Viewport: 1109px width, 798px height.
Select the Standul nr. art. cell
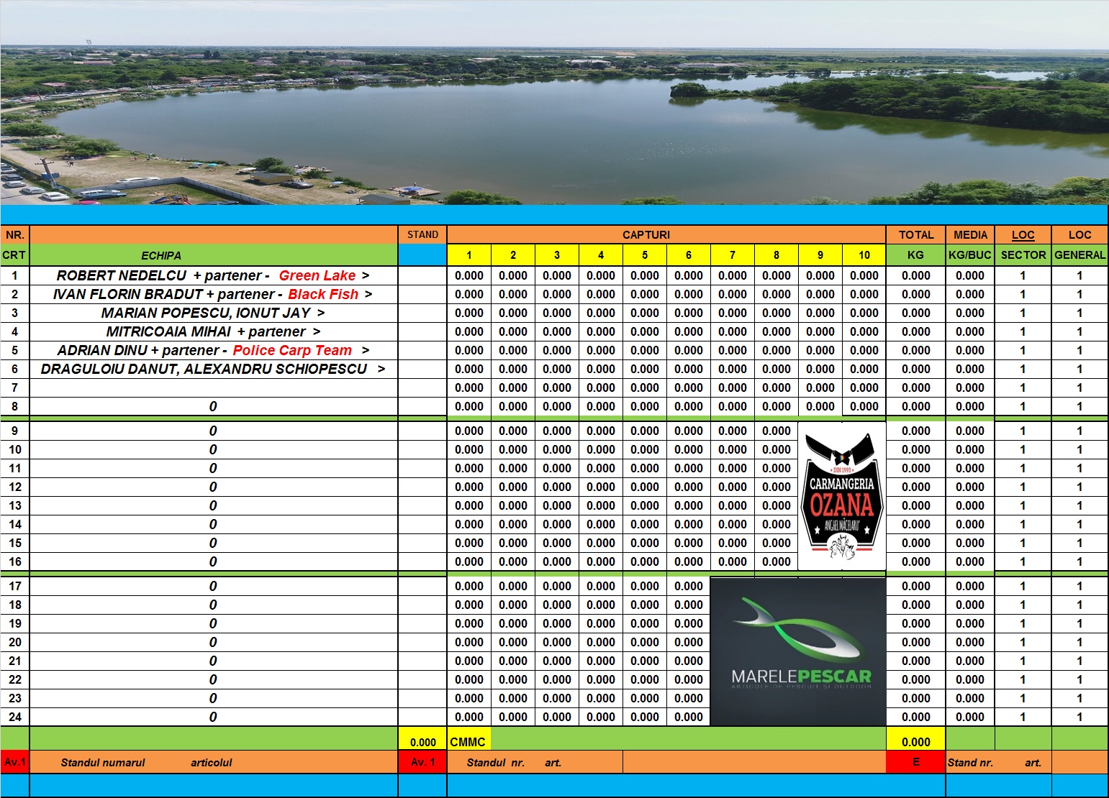pyautogui.click(x=535, y=762)
